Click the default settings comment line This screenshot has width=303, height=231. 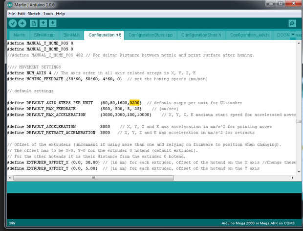point(30,91)
